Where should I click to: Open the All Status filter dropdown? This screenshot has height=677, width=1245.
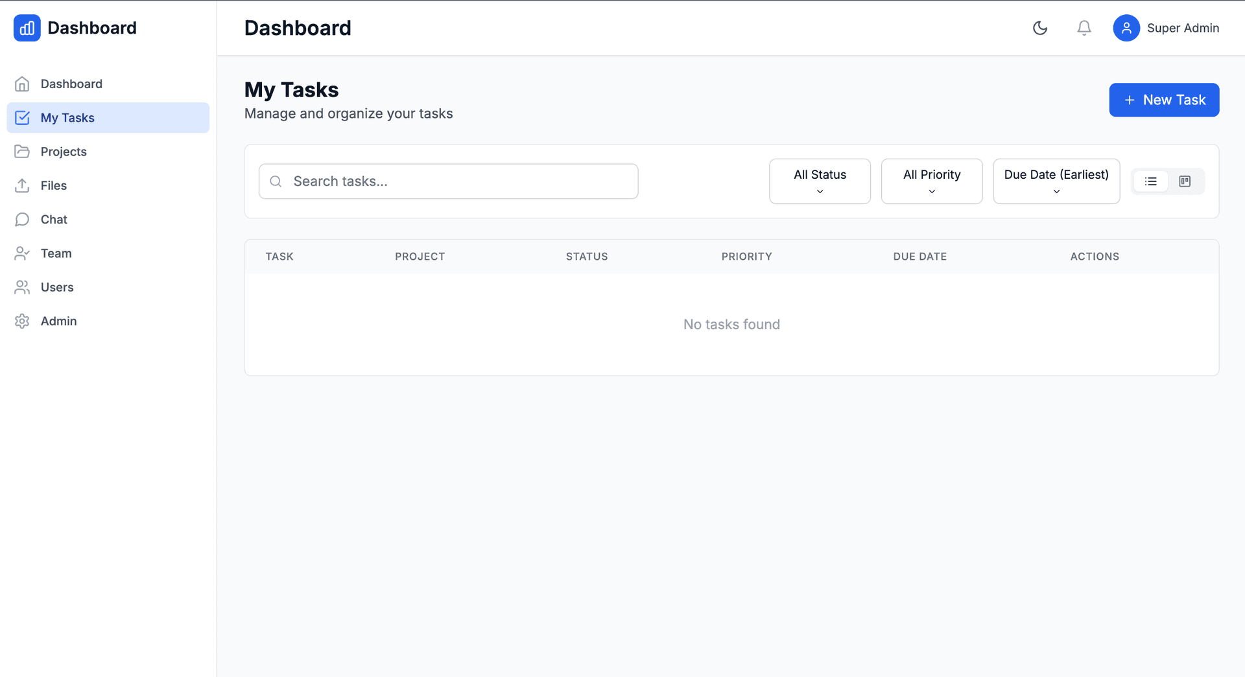coord(820,181)
